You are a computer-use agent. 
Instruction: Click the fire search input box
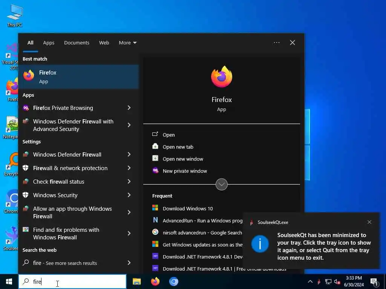pyautogui.click(x=72, y=281)
